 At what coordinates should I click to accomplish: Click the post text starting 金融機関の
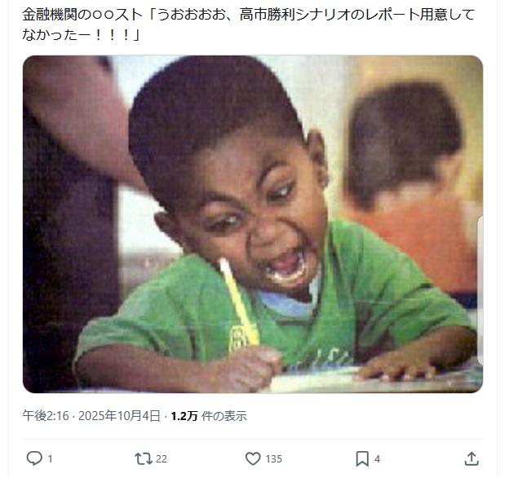pyautogui.click(x=248, y=24)
